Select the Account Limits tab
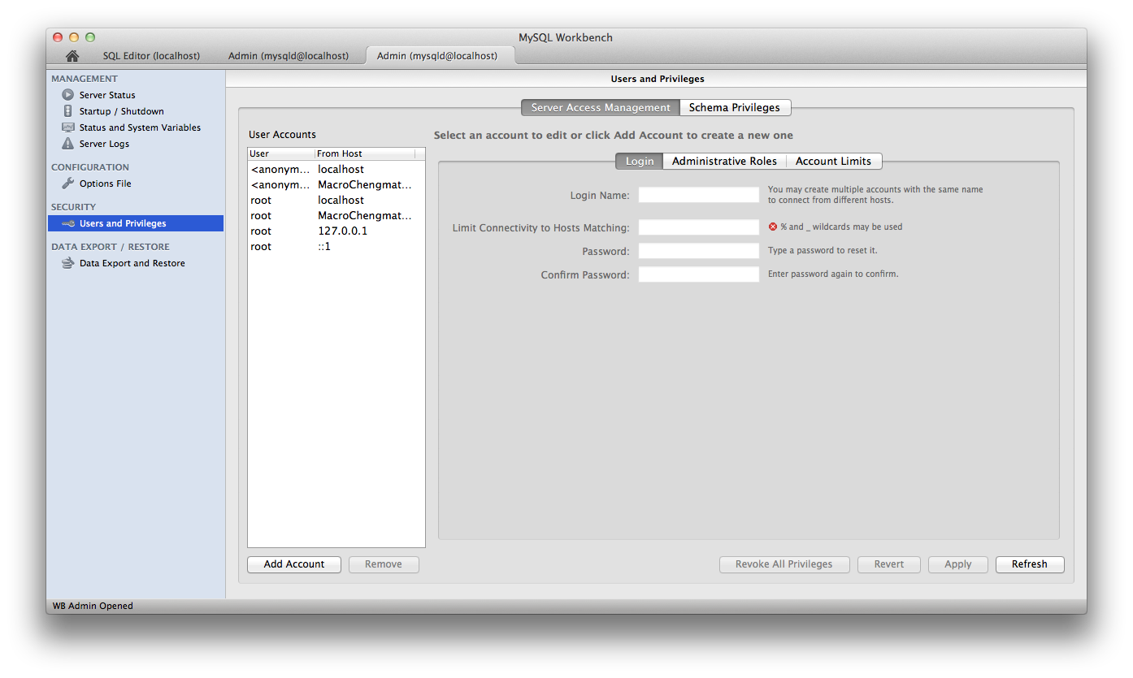This screenshot has width=1133, height=678. coord(833,161)
